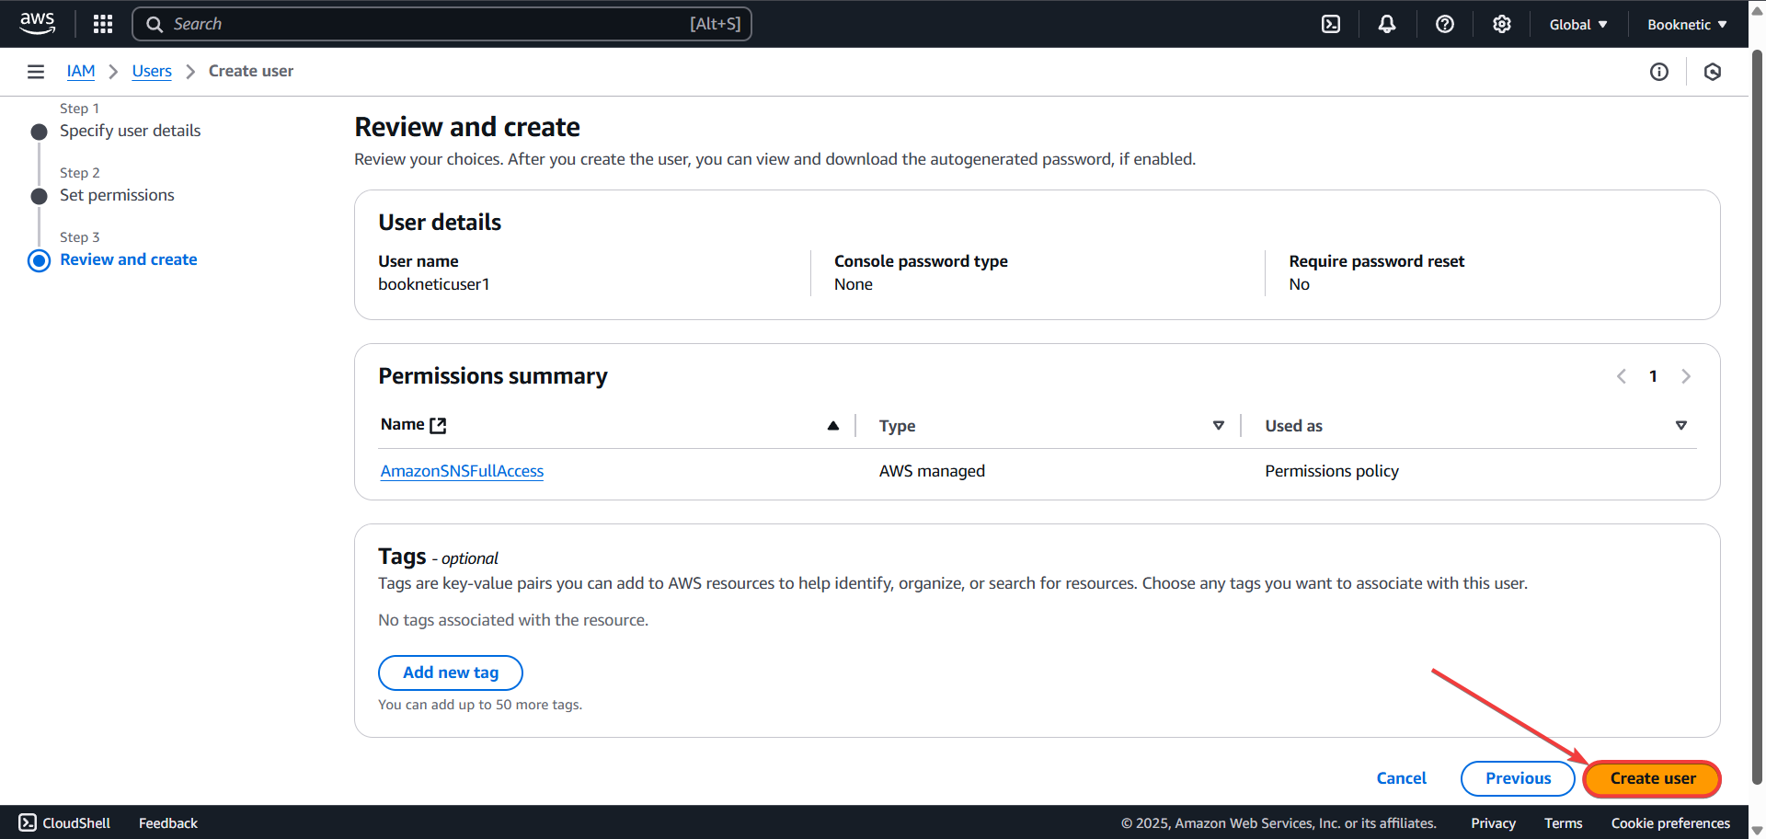Select Step 3 Review and create
The width and height of the screenshot is (1766, 839).
tap(129, 259)
